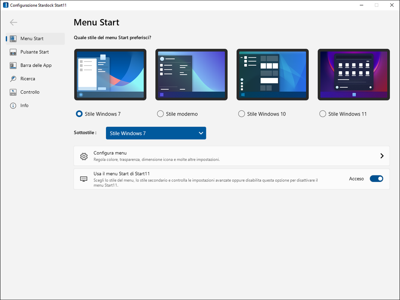Show the Info section
Screen dimensions: 400x300
[x=35, y=105]
